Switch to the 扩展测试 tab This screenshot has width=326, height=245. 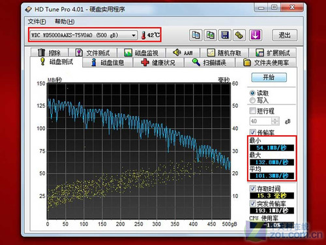[273, 53]
